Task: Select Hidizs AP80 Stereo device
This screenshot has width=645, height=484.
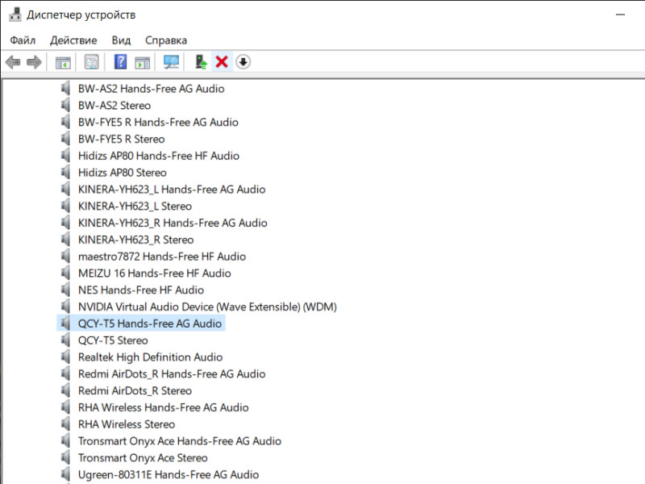Action: (123, 173)
